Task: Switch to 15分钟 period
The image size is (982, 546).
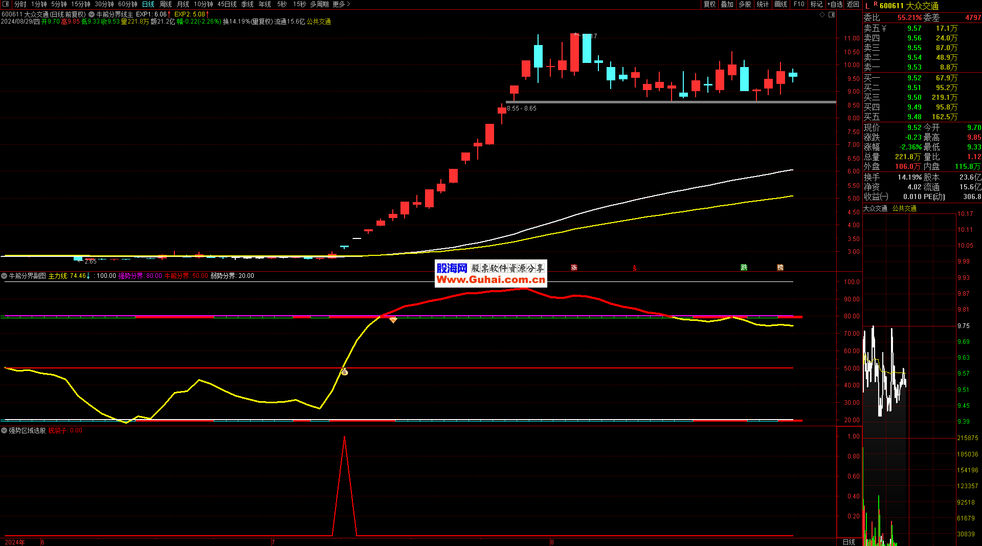Action: pyautogui.click(x=80, y=4)
